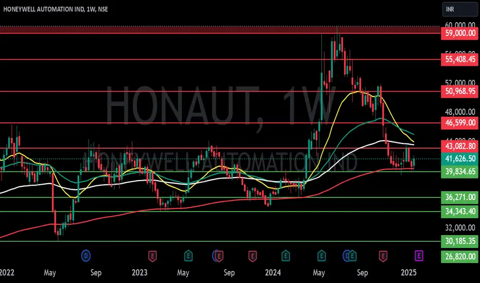Select the 36,271.00 green support label
The image size is (480, 283).
pyautogui.click(x=460, y=198)
